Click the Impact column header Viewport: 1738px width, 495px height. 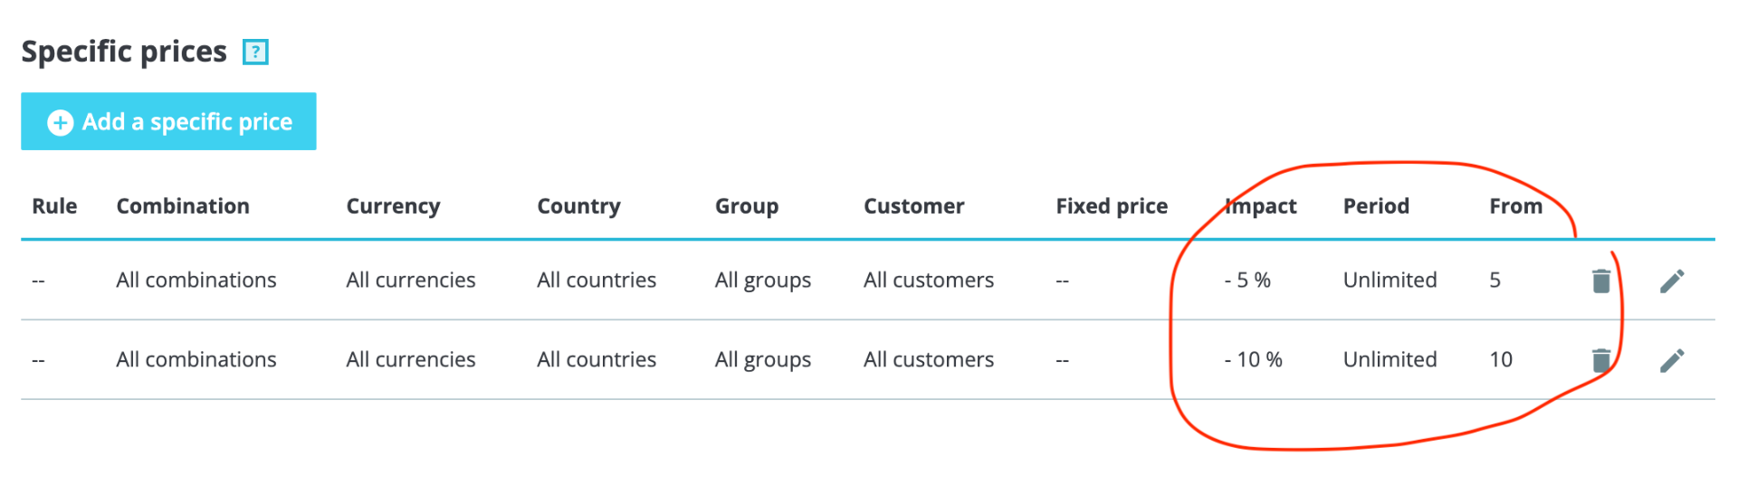pos(1261,206)
